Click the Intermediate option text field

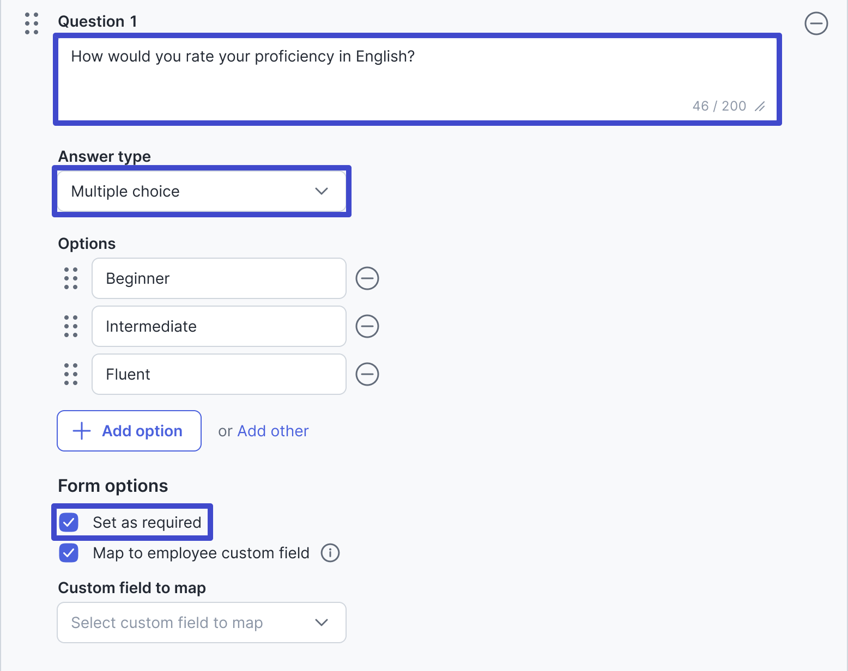[219, 326]
